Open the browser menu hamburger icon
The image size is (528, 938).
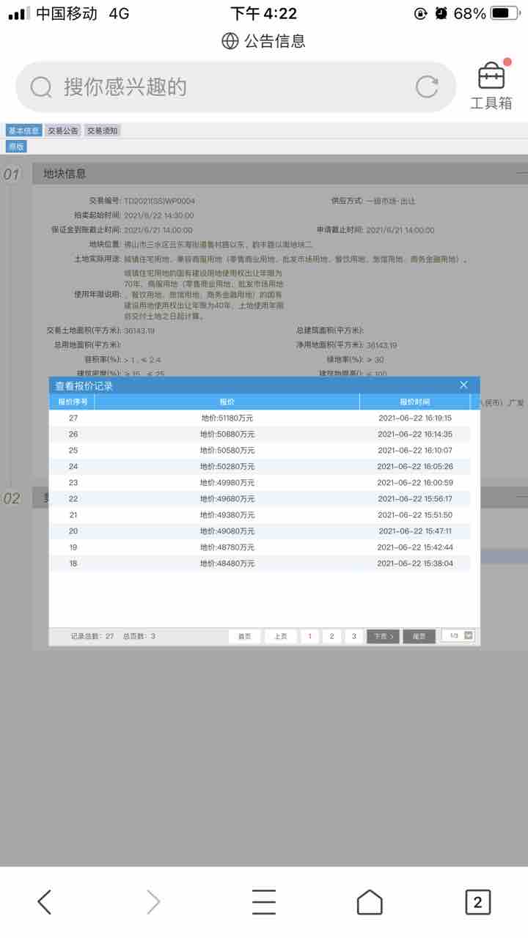[264, 901]
